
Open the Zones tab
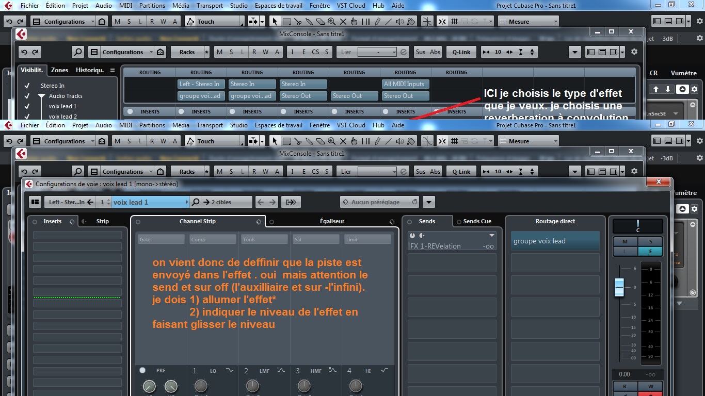pyautogui.click(x=59, y=70)
